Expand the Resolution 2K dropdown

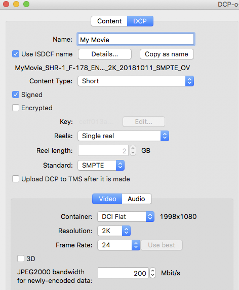click(x=114, y=231)
